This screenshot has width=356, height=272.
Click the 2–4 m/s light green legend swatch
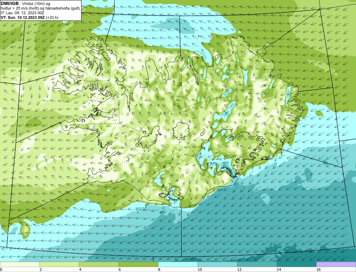click(x=59, y=264)
